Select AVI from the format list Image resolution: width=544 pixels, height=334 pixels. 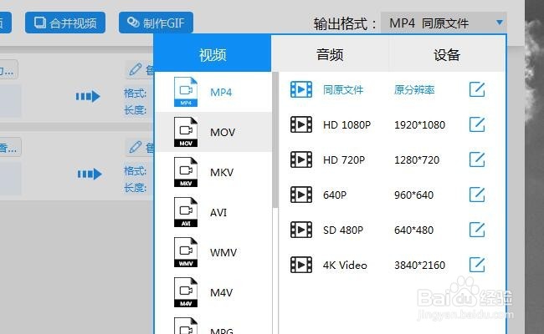[214, 212]
